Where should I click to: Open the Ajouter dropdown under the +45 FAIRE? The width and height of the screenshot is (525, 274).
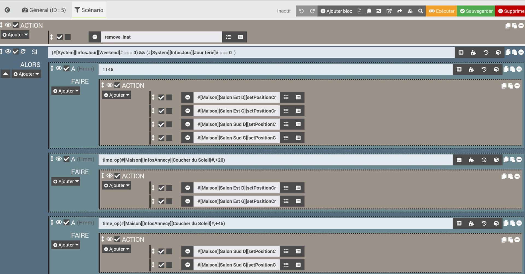coord(66,245)
